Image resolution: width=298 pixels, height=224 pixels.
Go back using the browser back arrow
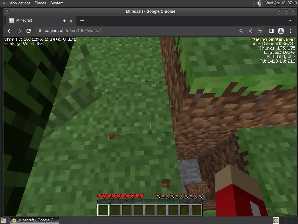(x=10, y=31)
